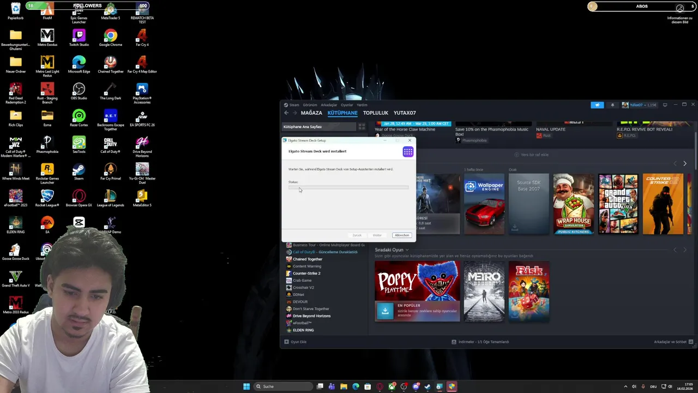Open the Metro game cover thumbnail
The image size is (698, 393).
pos(484,291)
